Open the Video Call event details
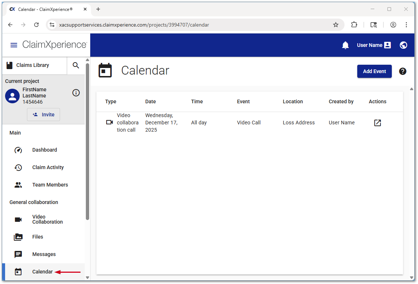Image resolution: width=418 pixels, height=284 pixels. (377, 123)
